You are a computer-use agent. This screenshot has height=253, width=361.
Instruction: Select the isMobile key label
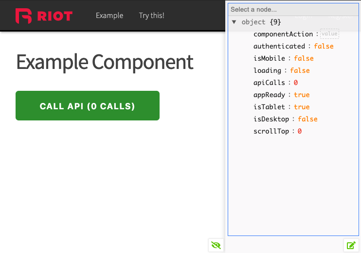[269, 58]
